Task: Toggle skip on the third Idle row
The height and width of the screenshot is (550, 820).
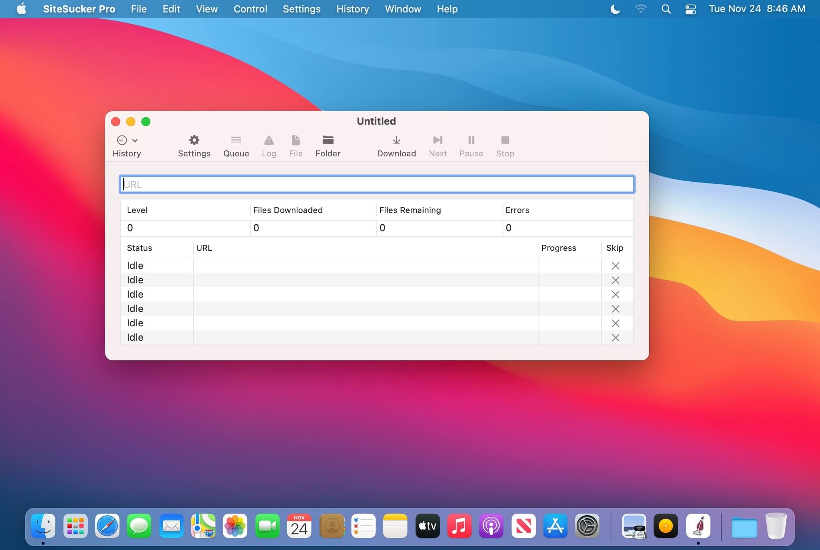Action: pos(615,294)
